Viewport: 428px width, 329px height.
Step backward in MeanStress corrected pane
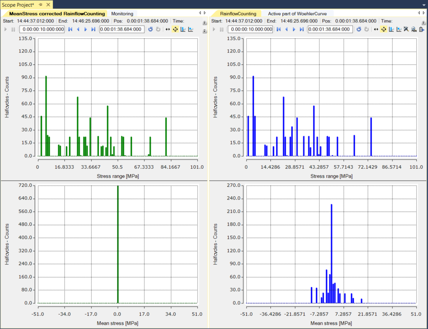(78, 29)
